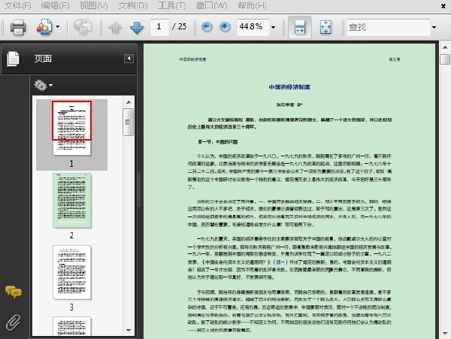
Task: Collapse the 页面 panel with arrow button
Action: pos(129,59)
